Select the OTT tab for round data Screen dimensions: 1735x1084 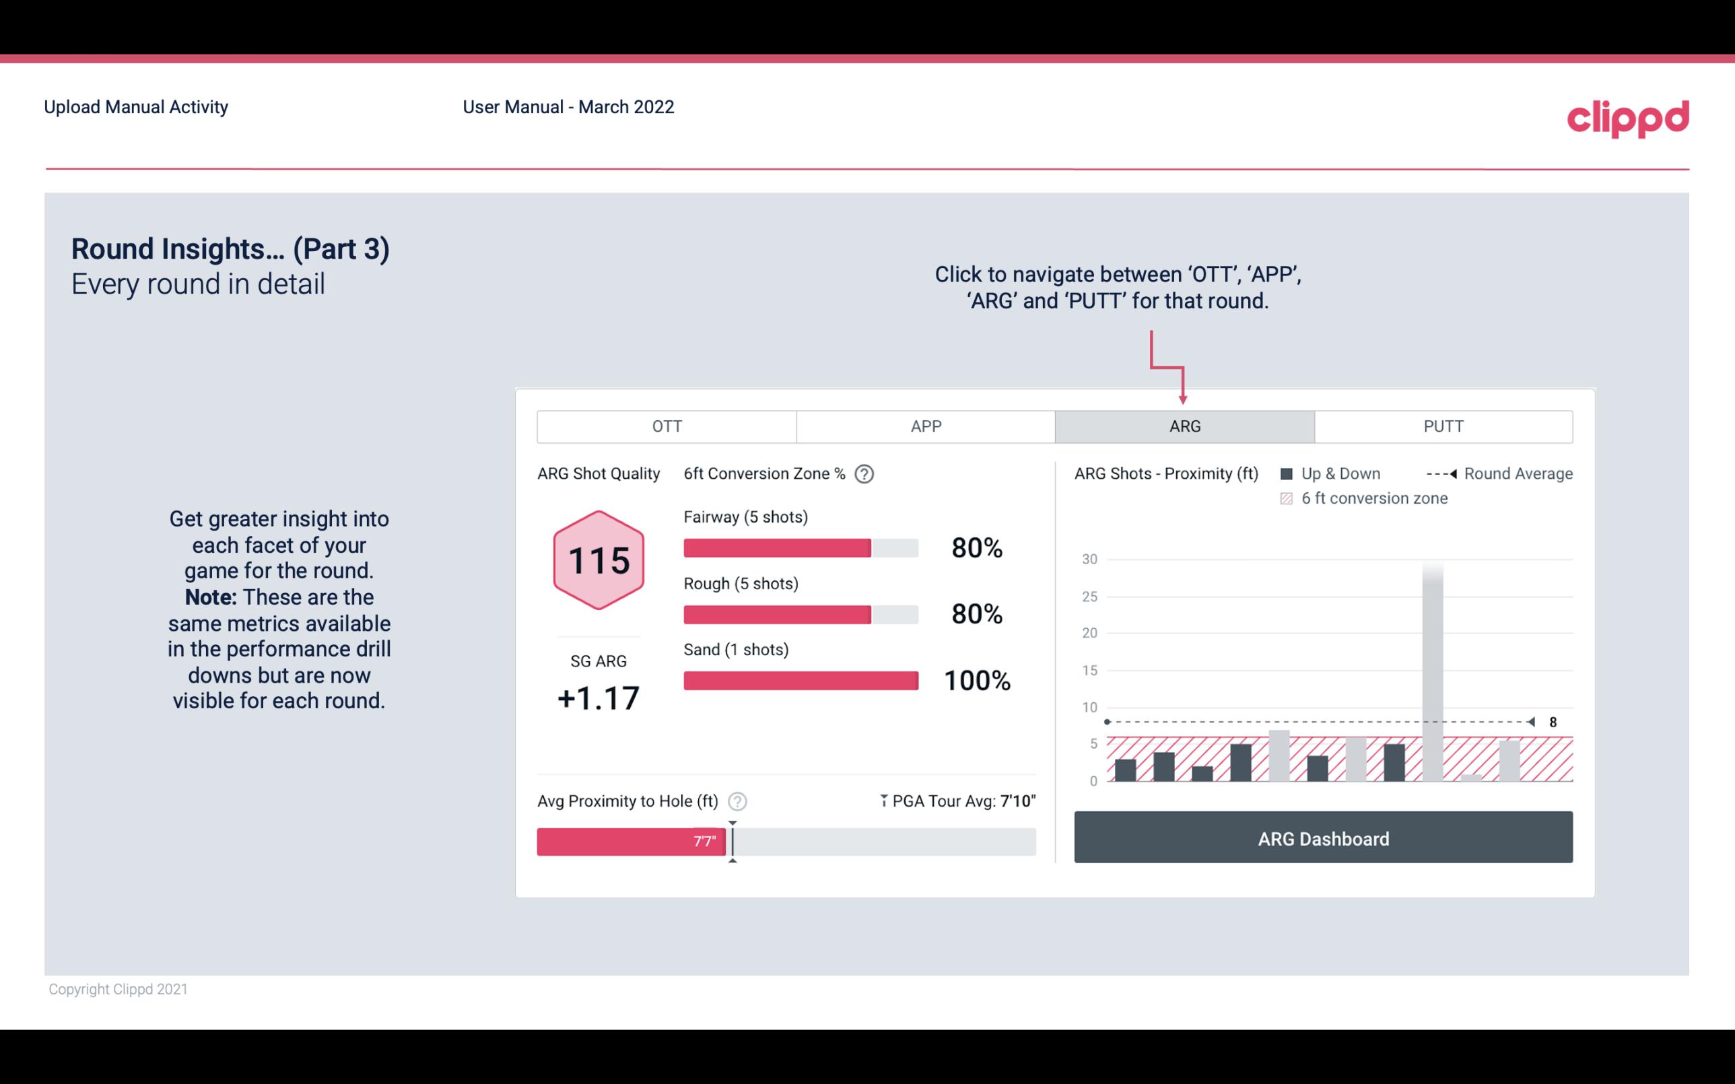668,426
